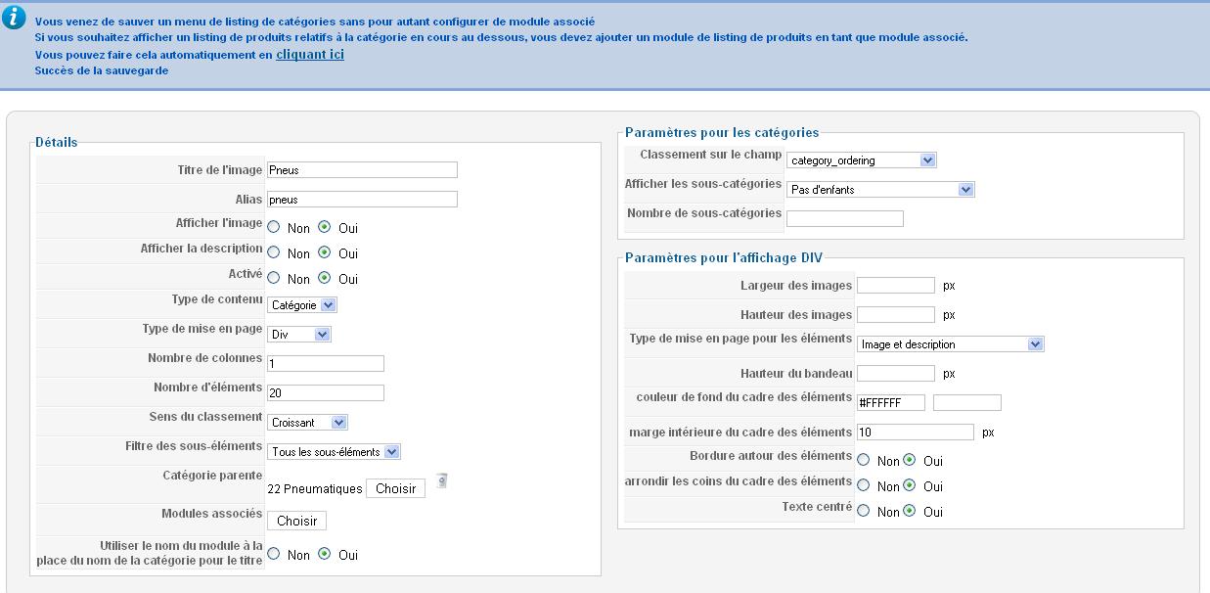Click the 'Succès de la sauvegarde' message

[x=102, y=70]
